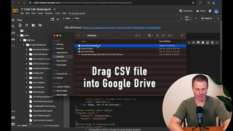Copy link to cell icon
The height and width of the screenshot is (131, 233).
(x=193, y=43)
